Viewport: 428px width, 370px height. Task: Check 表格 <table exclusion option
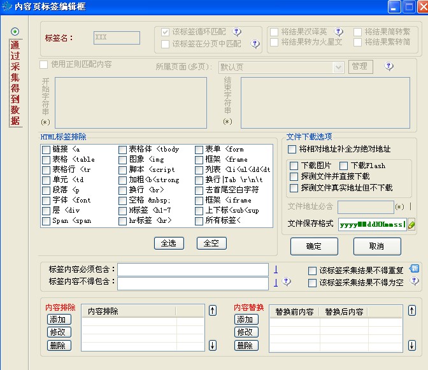click(x=46, y=160)
